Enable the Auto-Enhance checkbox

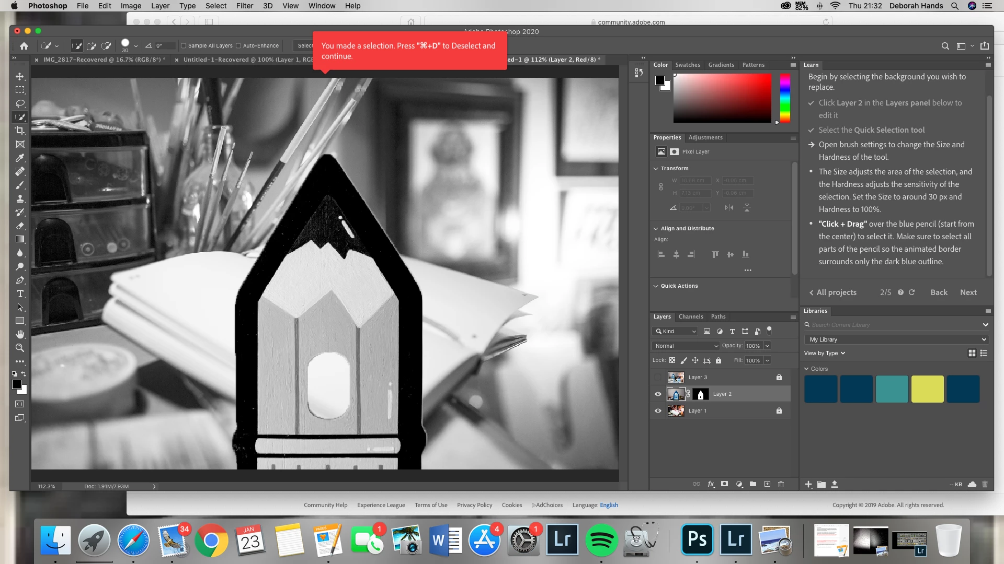(238, 46)
